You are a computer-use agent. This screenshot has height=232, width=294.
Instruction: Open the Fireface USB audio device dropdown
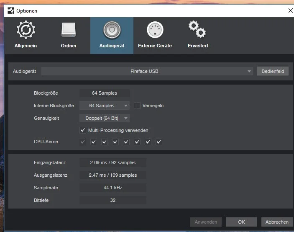coord(147,71)
